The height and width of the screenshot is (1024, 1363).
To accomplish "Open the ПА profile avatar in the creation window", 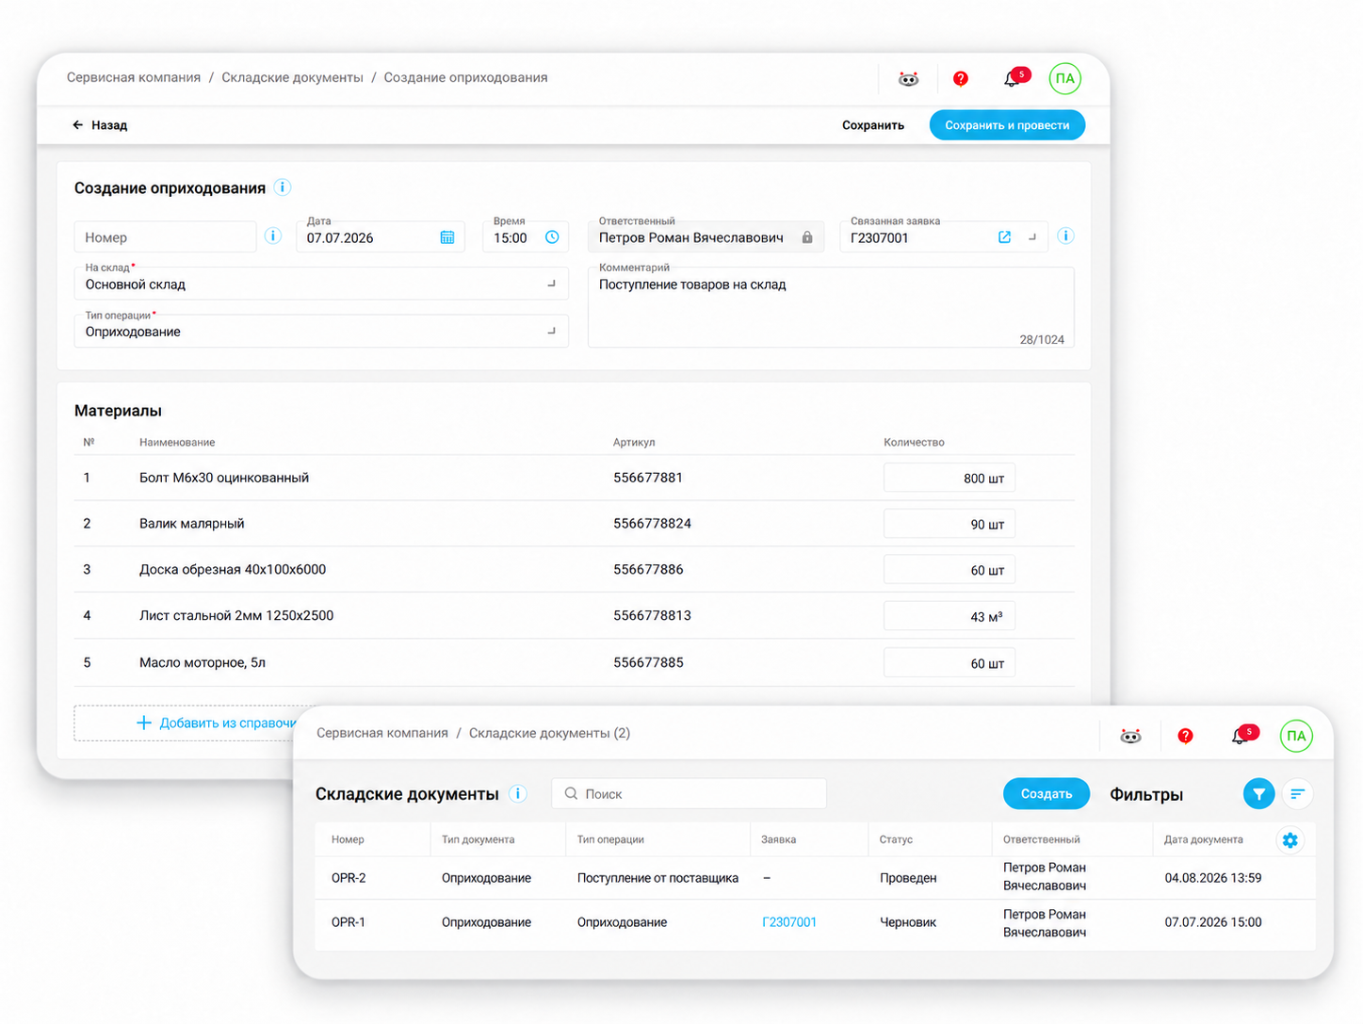I will click(1064, 79).
